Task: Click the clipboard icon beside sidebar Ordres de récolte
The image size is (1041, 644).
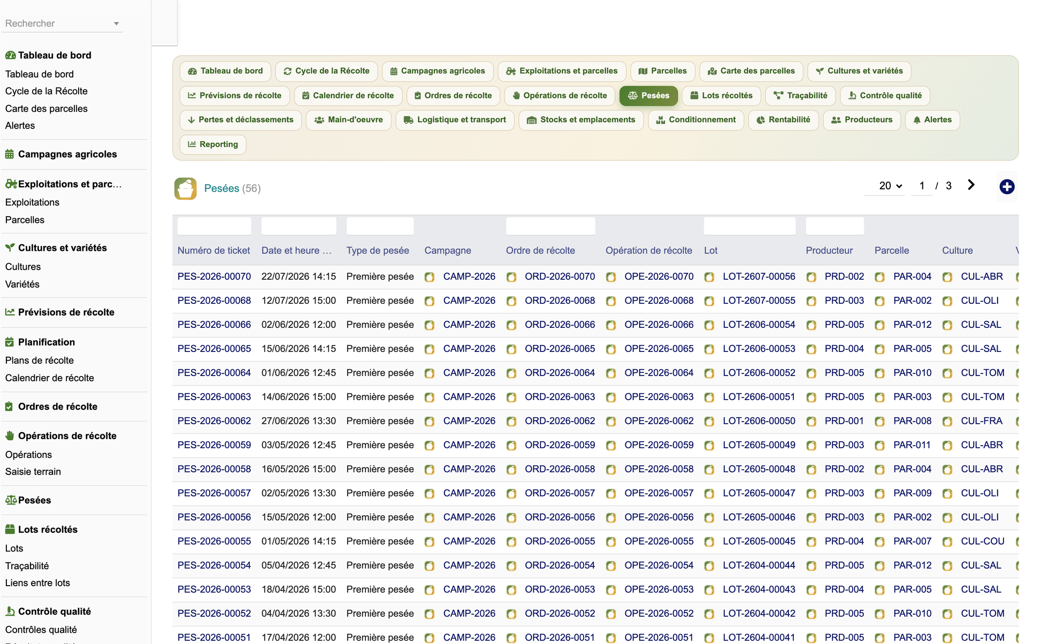Action: 9,407
